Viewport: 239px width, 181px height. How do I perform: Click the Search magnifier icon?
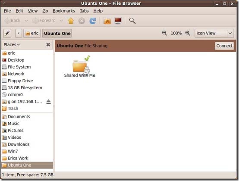pos(132,21)
